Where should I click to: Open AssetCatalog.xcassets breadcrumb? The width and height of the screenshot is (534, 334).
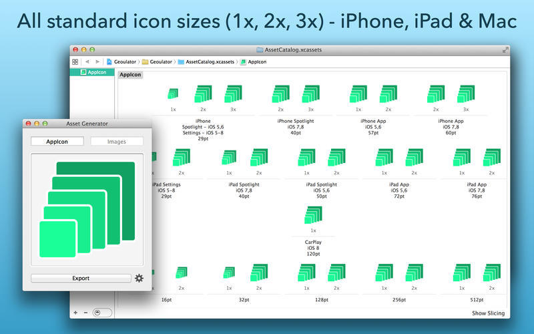[x=206, y=61]
